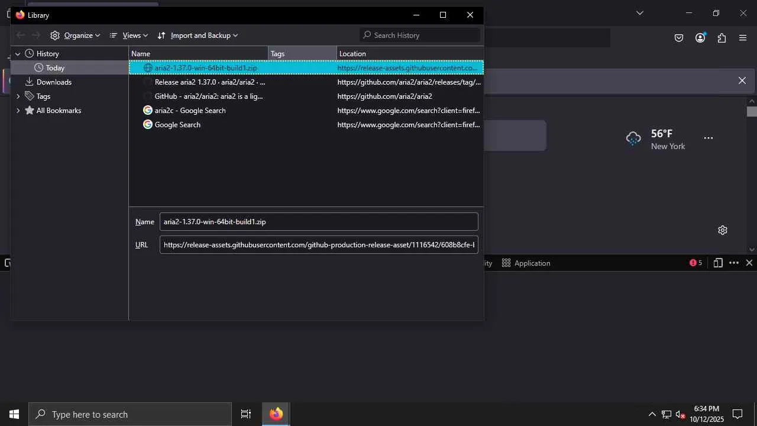Open the Windows Start menu
The height and width of the screenshot is (426, 757).
(14, 414)
